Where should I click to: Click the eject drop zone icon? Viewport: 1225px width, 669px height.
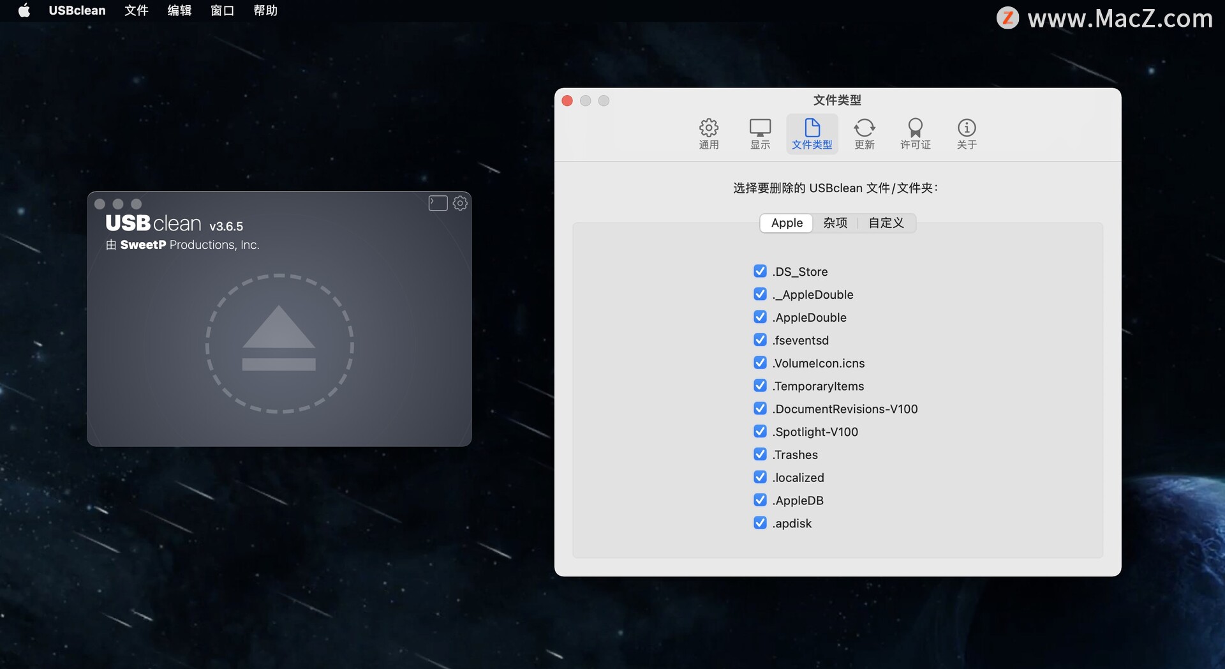[x=279, y=343]
